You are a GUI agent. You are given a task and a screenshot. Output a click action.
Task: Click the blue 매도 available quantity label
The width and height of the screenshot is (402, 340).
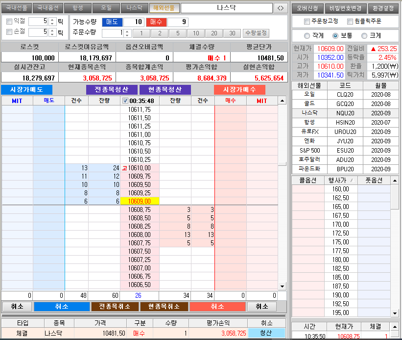(112, 22)
